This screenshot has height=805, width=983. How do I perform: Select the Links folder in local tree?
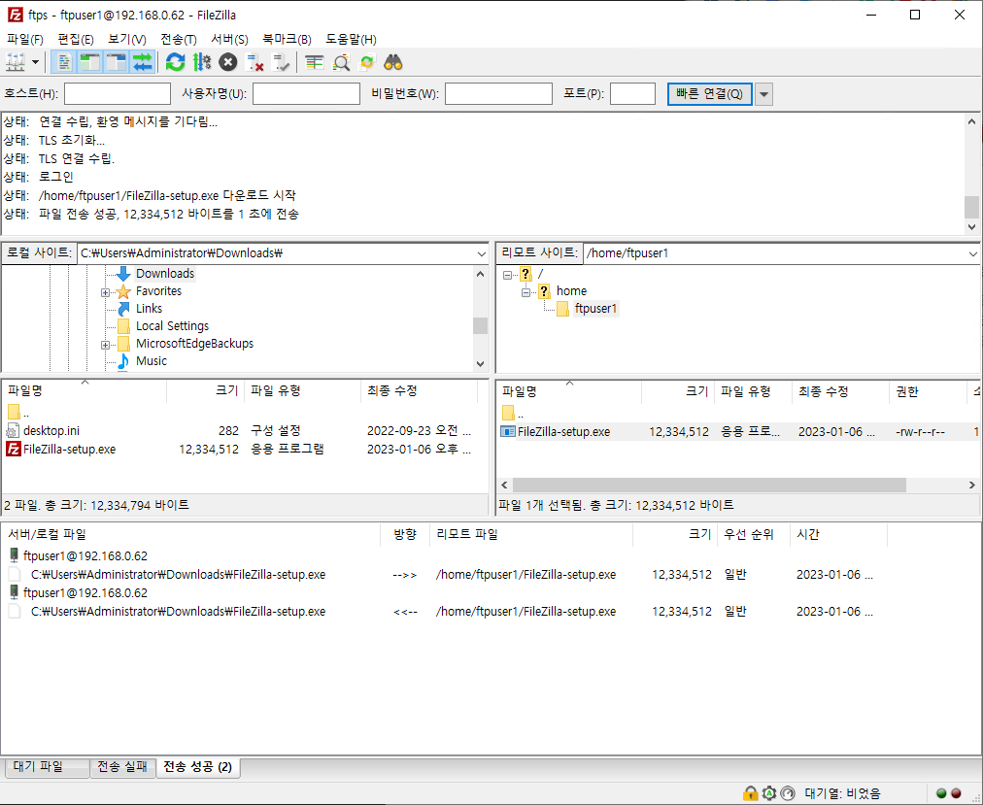click(x=149, y=309)
